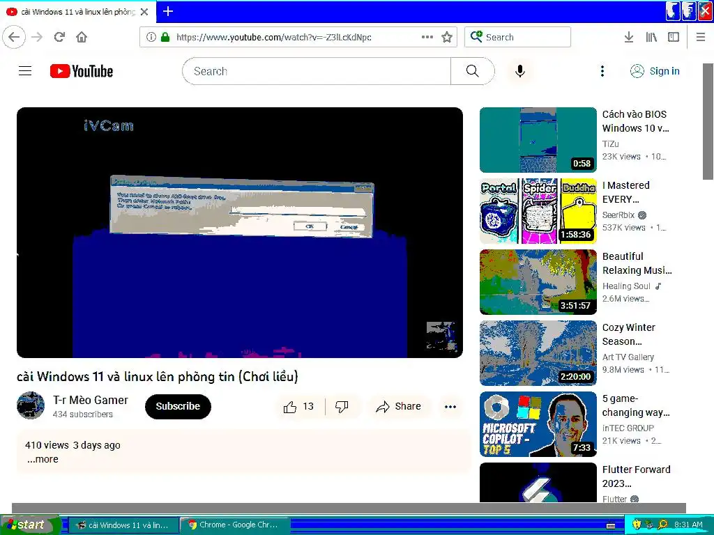Switch to 'cài Windows 11 và lin...' taskbar item

[x=123, y=525]
